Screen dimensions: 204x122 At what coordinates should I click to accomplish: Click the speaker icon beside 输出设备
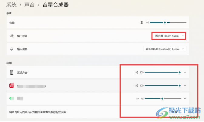pos(12,36)
